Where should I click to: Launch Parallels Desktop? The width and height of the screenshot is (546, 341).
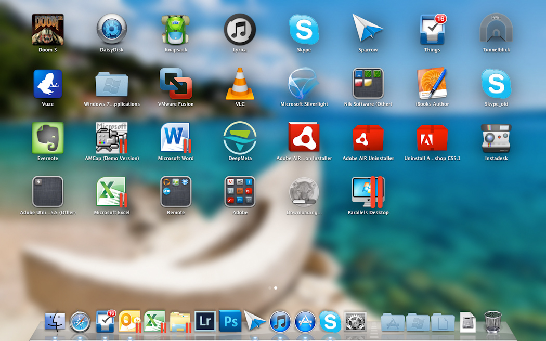[x=368, y=192]
